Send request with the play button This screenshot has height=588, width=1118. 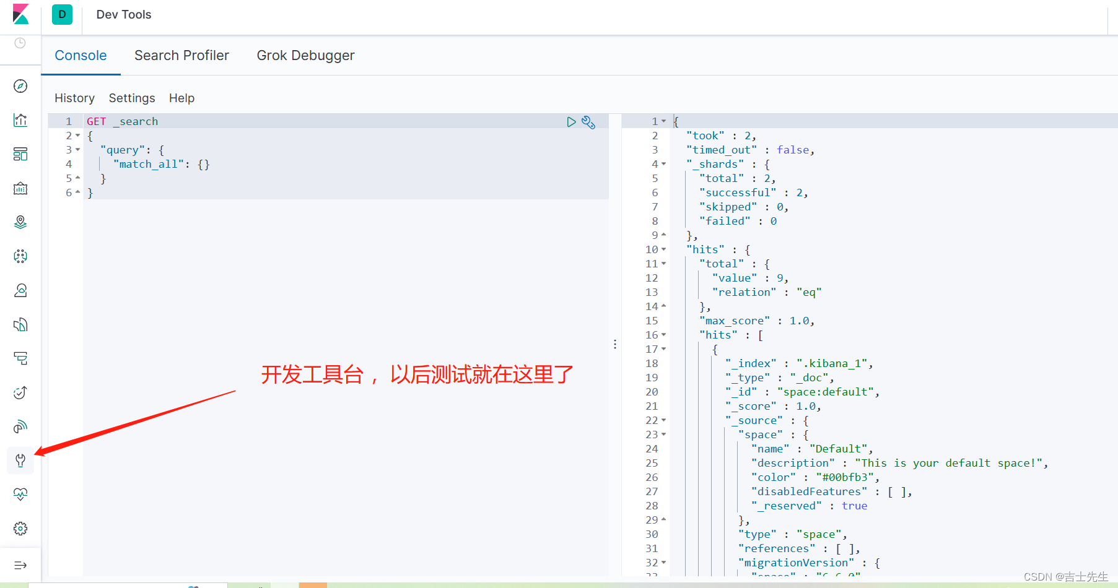[571, 122]
